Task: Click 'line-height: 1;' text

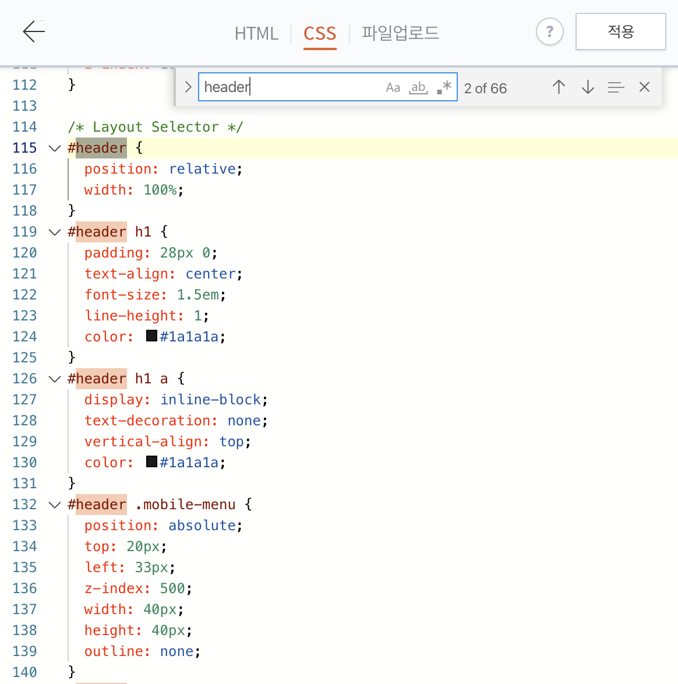Action: tap(147, 316)
